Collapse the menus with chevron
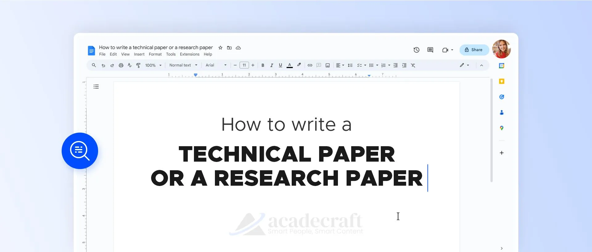 click(482, 65)
